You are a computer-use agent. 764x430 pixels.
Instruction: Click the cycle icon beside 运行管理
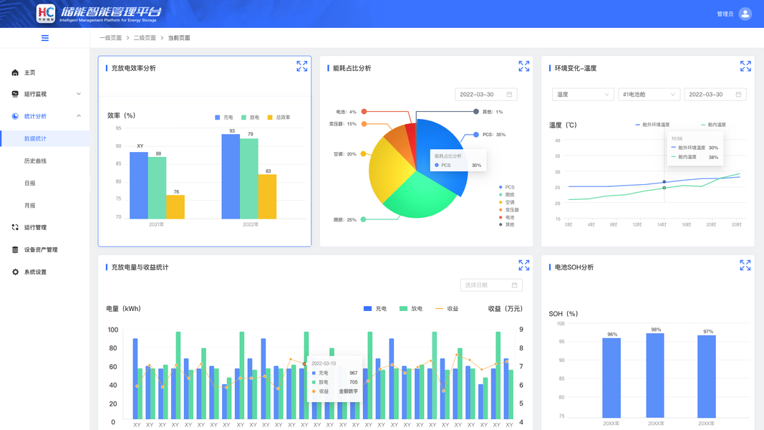(15, 227)
